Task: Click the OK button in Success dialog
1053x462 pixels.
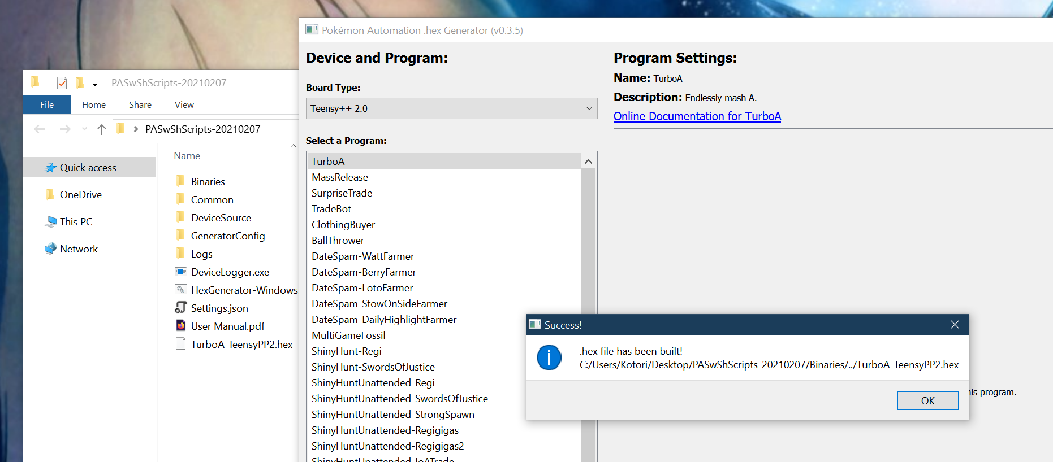Action: point(927,400)
